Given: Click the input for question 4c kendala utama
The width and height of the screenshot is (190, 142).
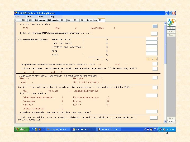Looking at the screenshot, I should (152, 111).
